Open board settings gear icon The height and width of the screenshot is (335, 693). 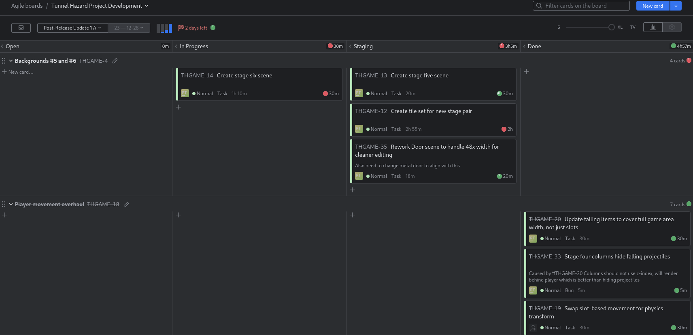[672, 27]
